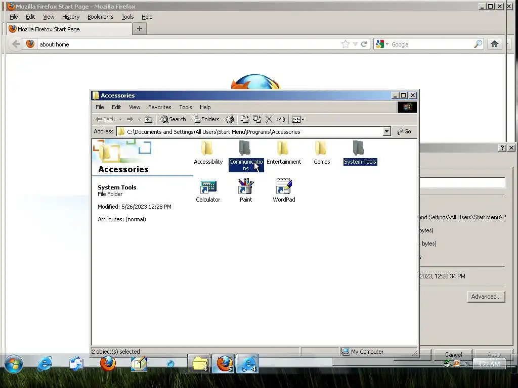This screenshot has width=518, height=388.
Task: Select the Paint shortcut
Action: pos(246,190)
